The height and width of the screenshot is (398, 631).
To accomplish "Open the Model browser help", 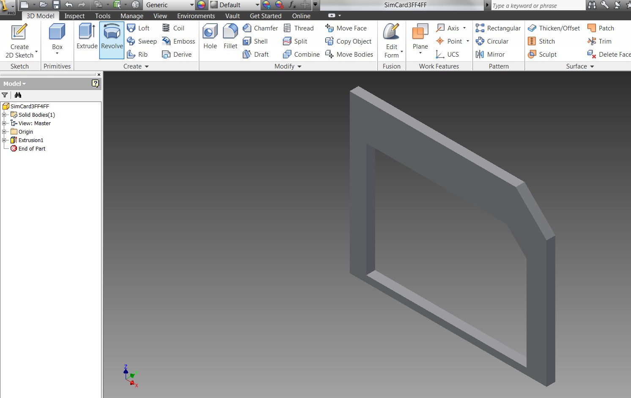I will 95,83.
